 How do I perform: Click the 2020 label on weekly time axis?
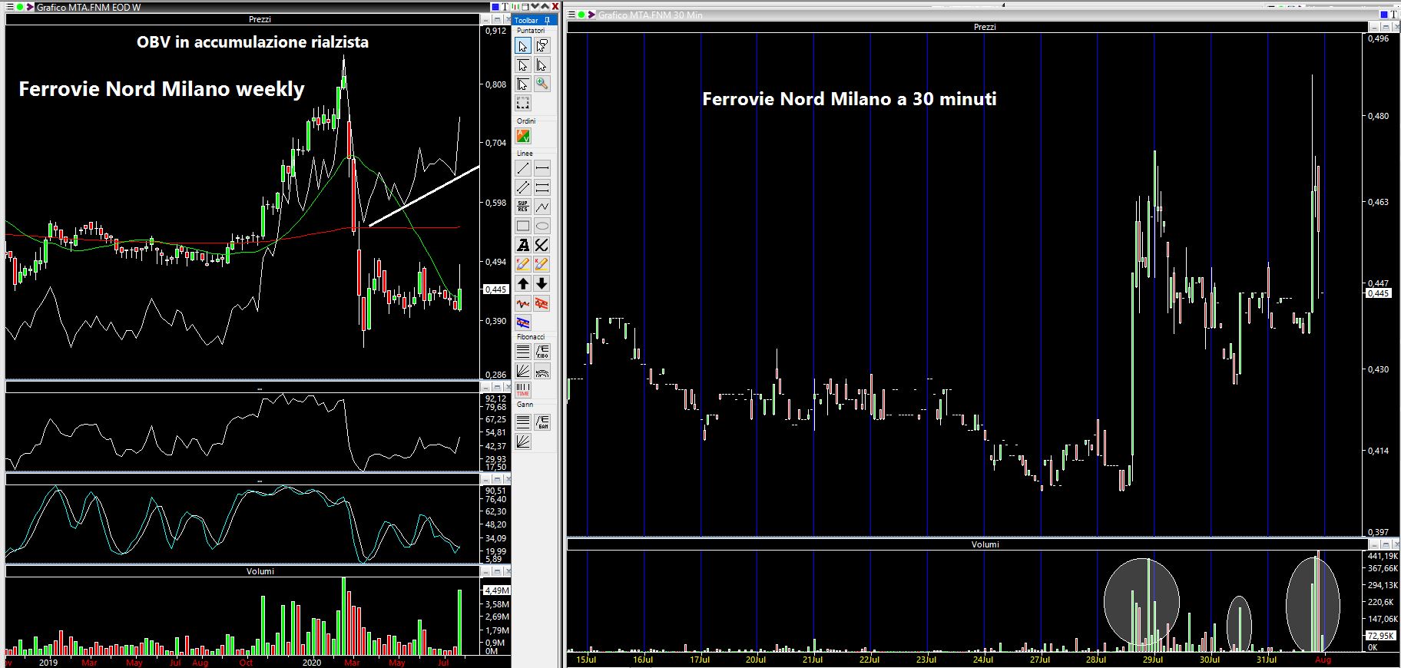click(x=312, y=662)
